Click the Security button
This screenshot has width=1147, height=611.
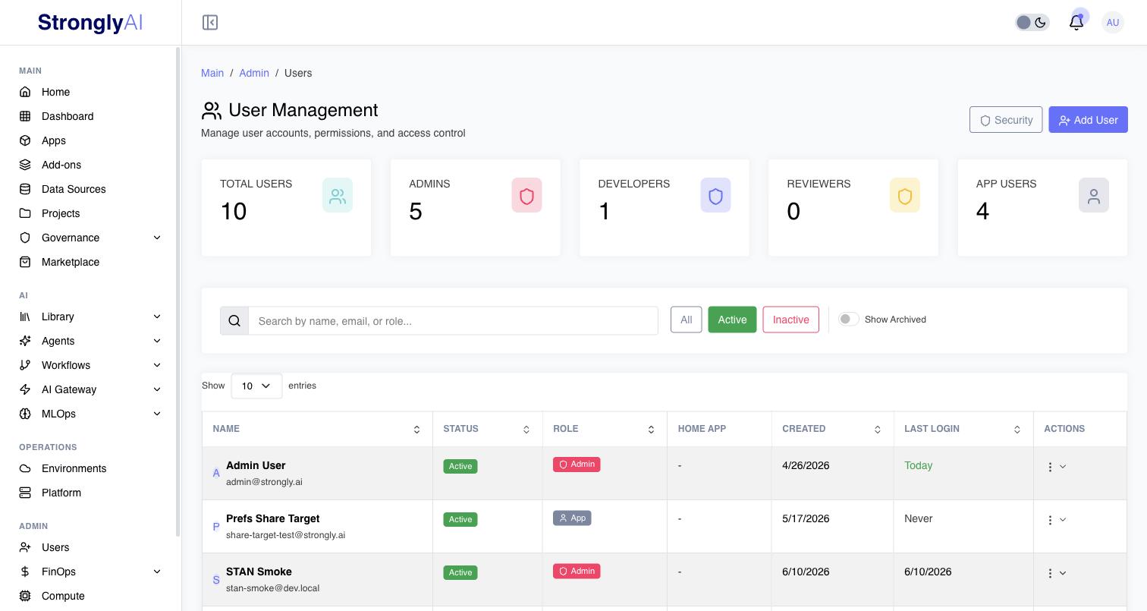tap(1006, 120)
